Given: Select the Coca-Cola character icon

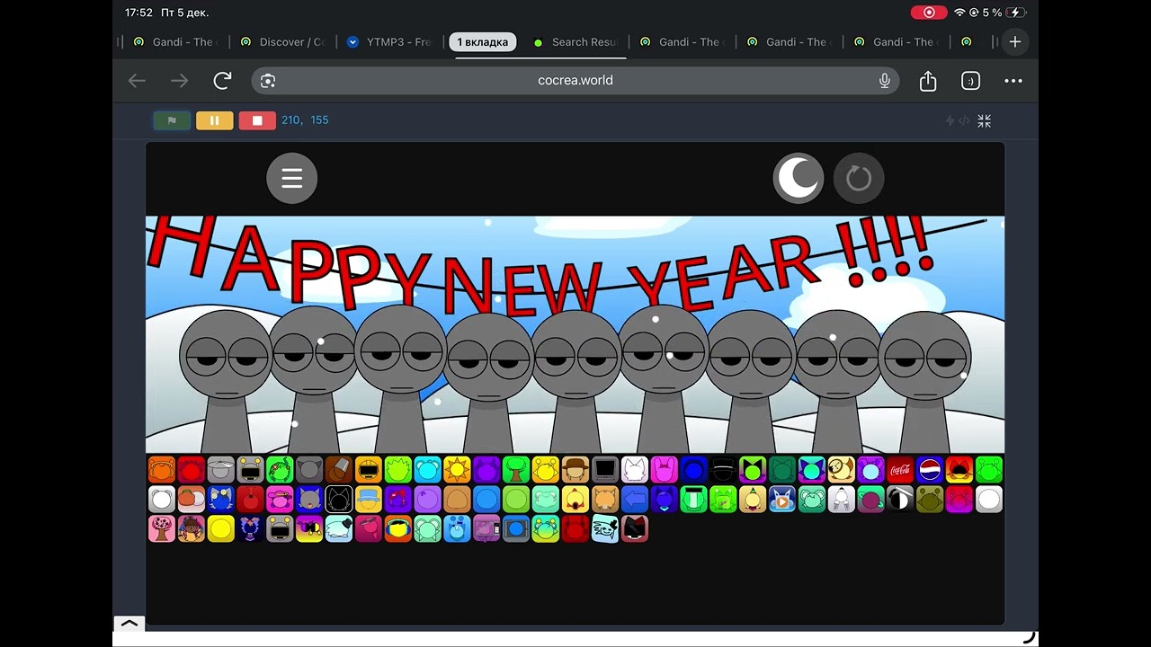Looking at the screenshot, I should 900,469.
